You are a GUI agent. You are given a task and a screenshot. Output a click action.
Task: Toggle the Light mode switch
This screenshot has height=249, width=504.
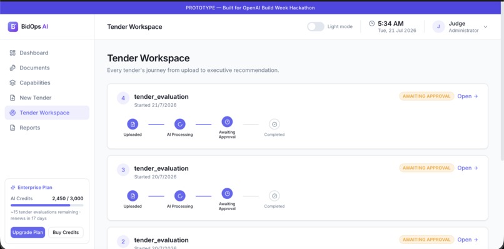(x=316, y=27)
